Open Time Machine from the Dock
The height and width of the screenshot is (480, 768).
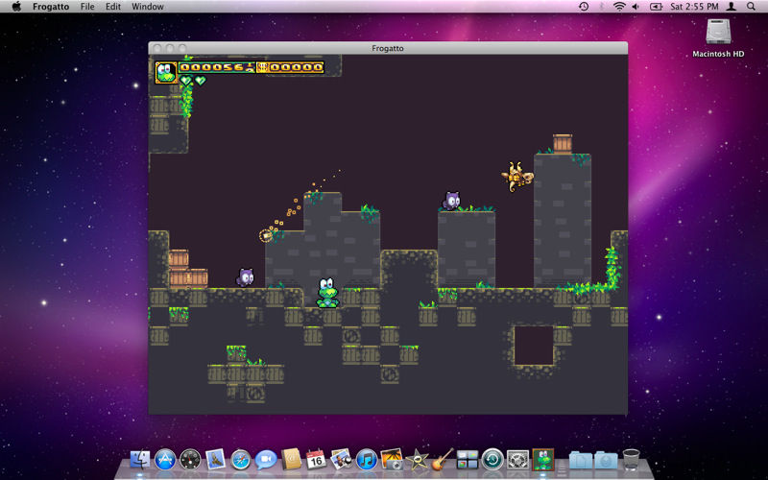(492, 460)
